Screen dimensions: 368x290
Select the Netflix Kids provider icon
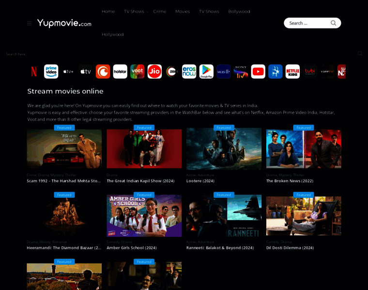pos(292,72)
